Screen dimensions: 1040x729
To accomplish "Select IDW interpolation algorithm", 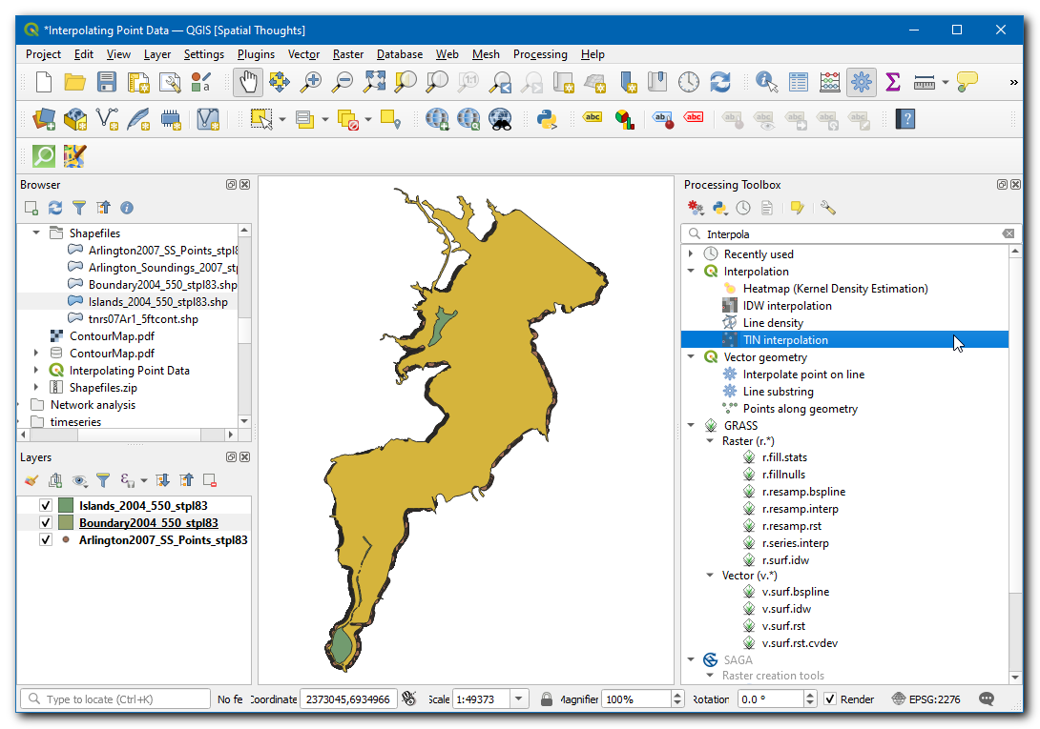I will click(x=787, y=306).
